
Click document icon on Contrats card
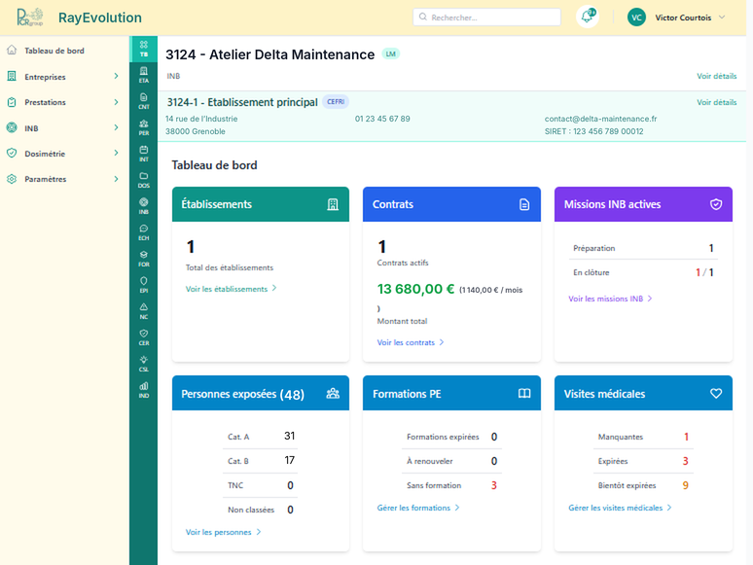point(524,204)
